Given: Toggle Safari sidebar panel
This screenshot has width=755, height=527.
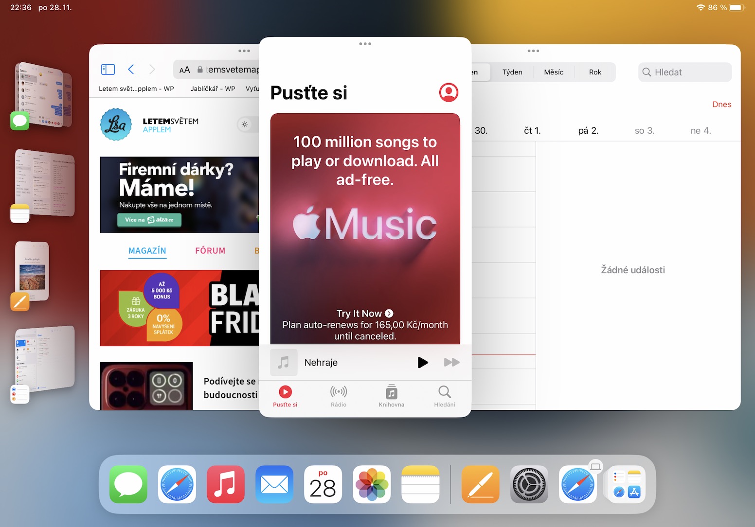Looking at the screenshot, I should click(x=108, y=70).
